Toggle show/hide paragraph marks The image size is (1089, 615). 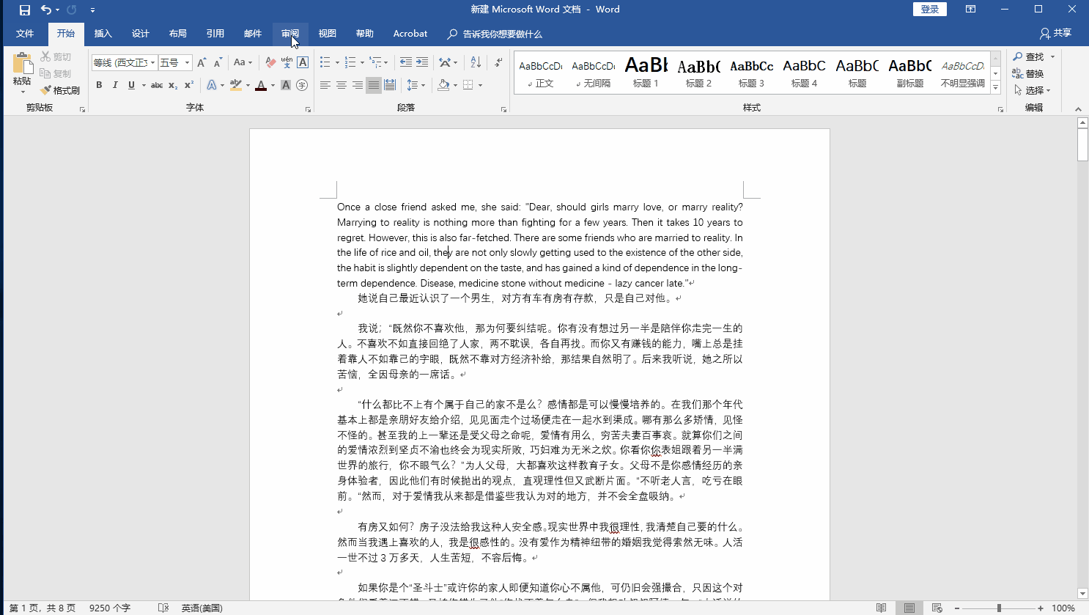[x=498, y=62]
